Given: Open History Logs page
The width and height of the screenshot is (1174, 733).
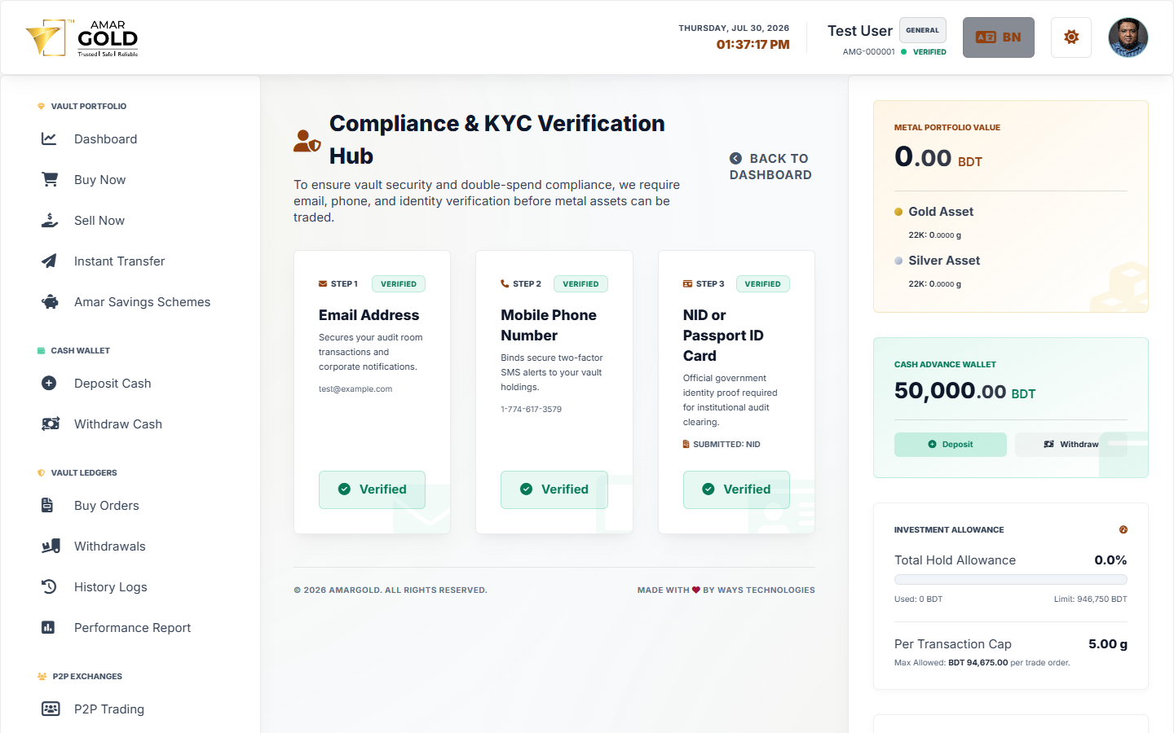Looking at the screenshot, I should [x=130, y=587].
